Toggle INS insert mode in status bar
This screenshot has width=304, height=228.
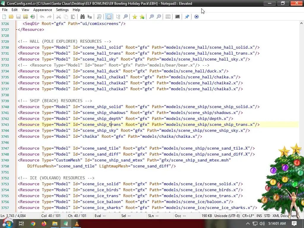(x=259, y=216)
